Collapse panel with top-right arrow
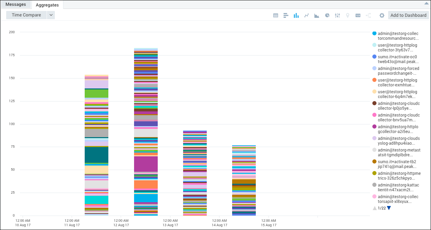 click(x=426, y=3)
